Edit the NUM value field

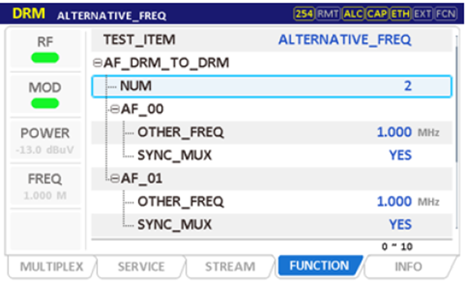408,86
